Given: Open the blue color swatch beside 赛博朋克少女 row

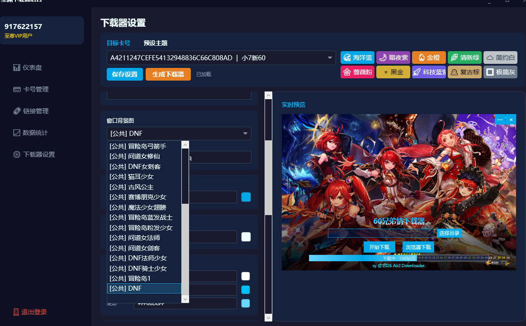Looking at the screenshot, I should (x=246, y=197).
